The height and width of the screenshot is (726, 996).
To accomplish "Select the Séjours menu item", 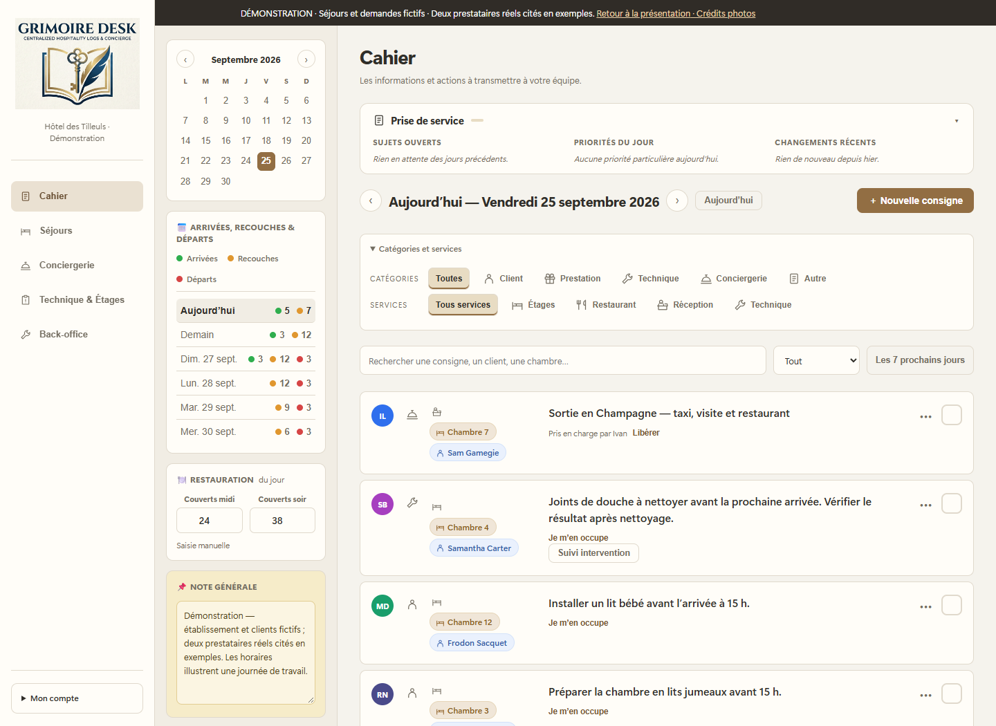I will pyautogui.click(x=77, y=231).
